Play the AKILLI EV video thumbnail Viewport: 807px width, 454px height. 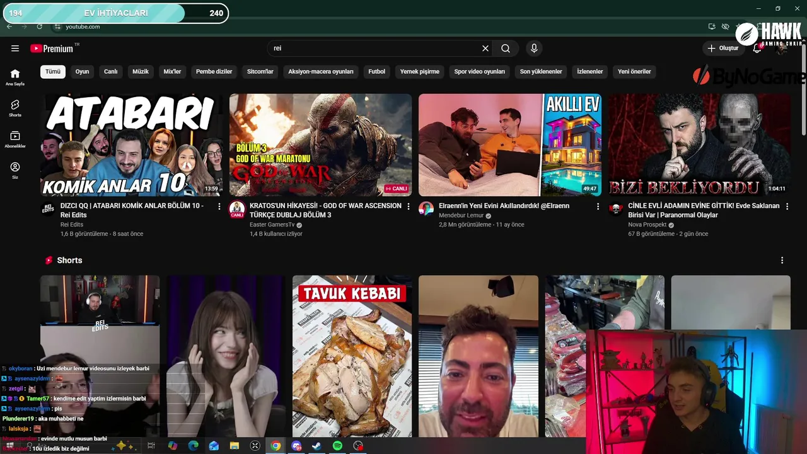509,145
